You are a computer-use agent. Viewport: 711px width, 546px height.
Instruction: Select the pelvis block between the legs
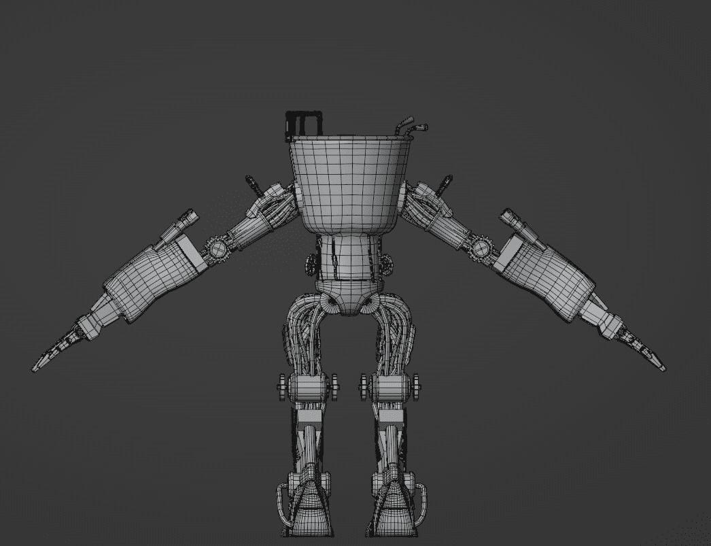click(x=348, y=297)
